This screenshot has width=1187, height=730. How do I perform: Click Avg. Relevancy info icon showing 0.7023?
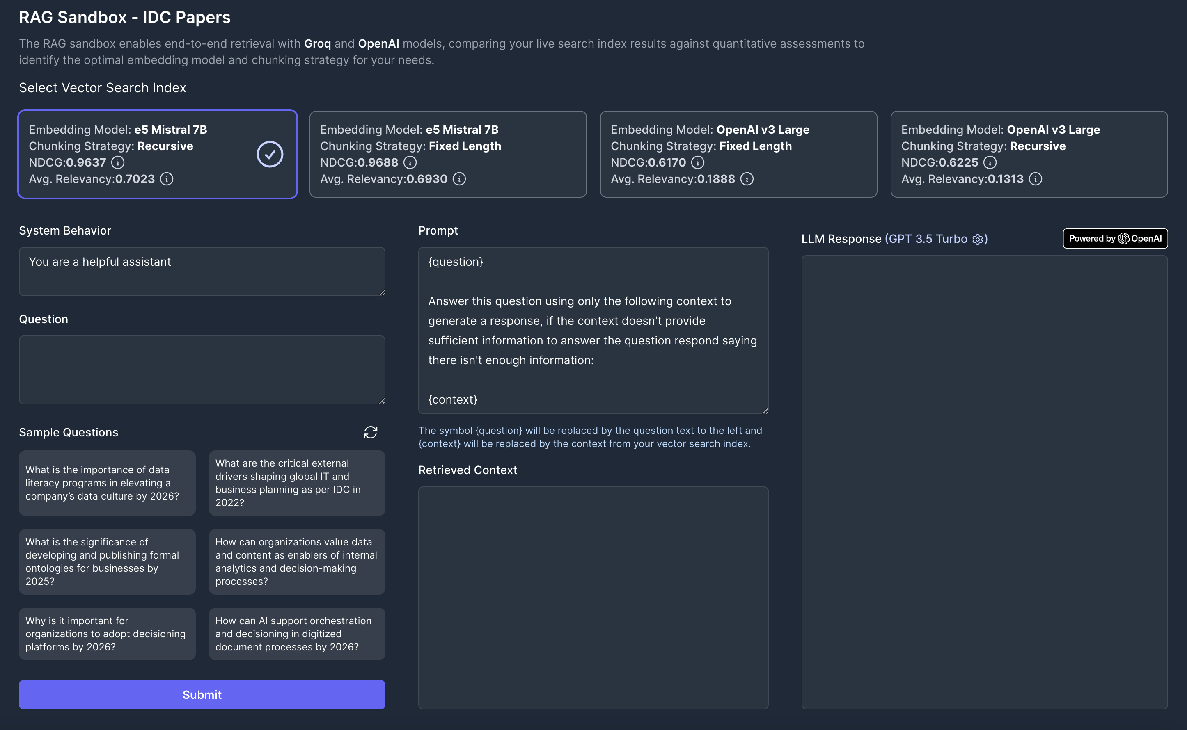coord(167,179)
